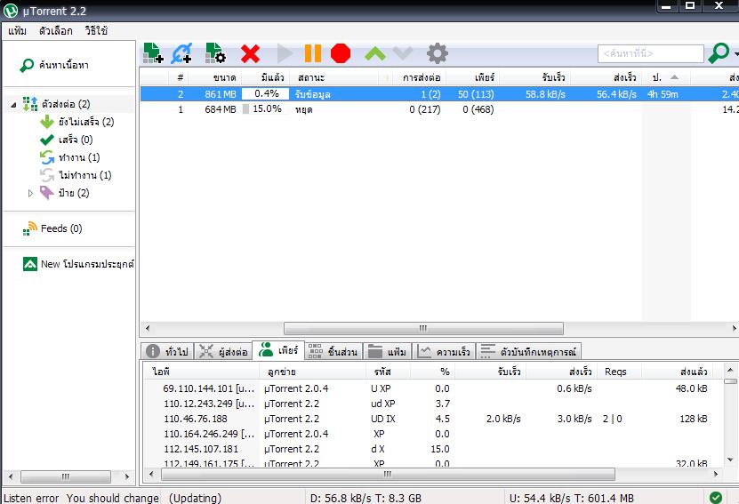The width and height of the screenshot is (739, 504).
Task: Click the Start torrent play icon
Action: tap(285, 53)
